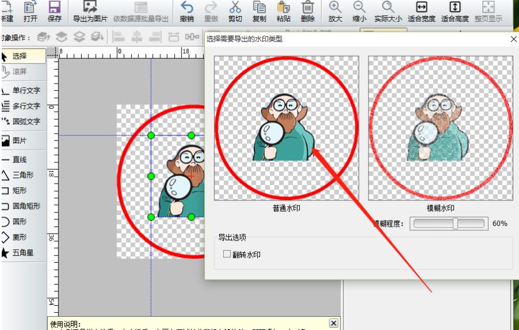Choose the 圆角矩形 rounded rectangle tool
This screenshot has height=330, width=519.
click(x=23, y=206)
